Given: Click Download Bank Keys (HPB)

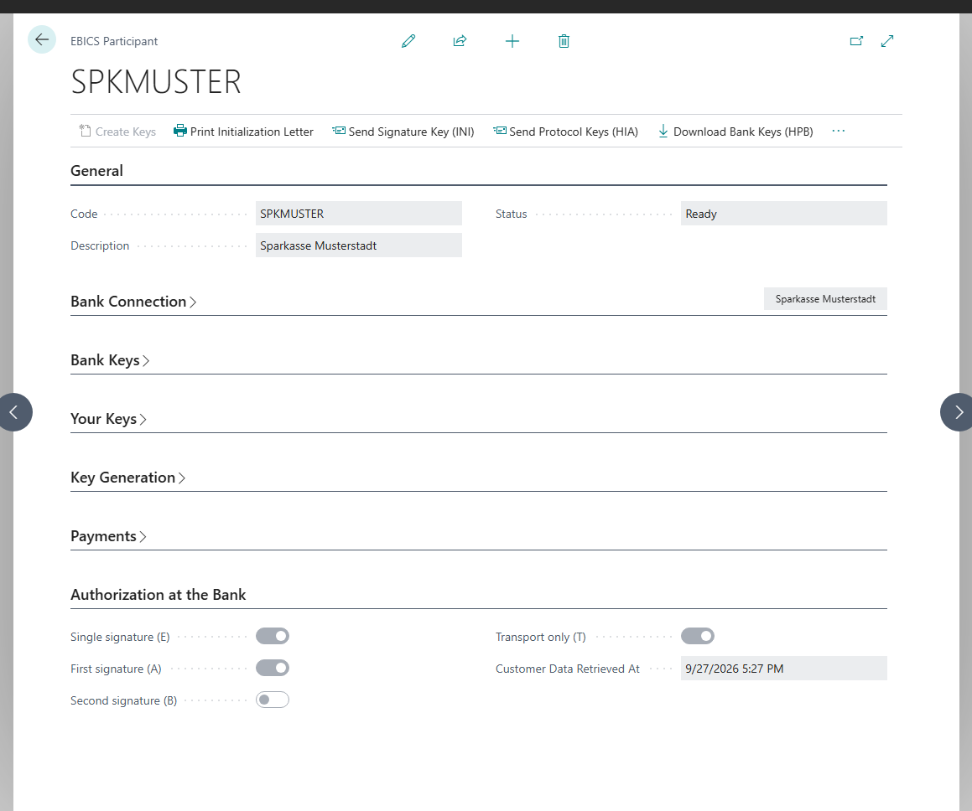Looking at the screenshot, I should click(735, 132).
